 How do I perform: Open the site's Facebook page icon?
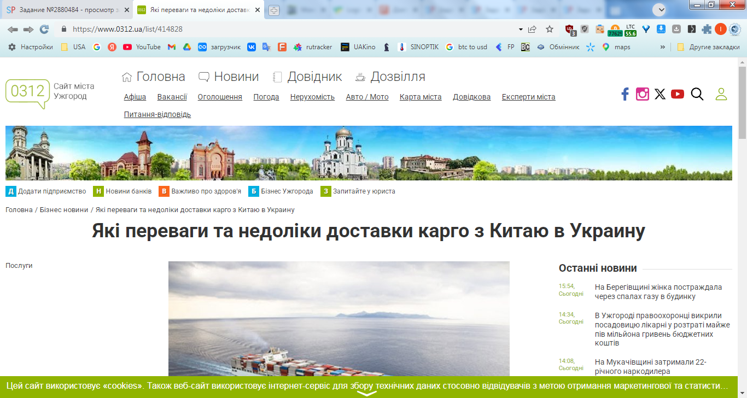click(625, 94)
